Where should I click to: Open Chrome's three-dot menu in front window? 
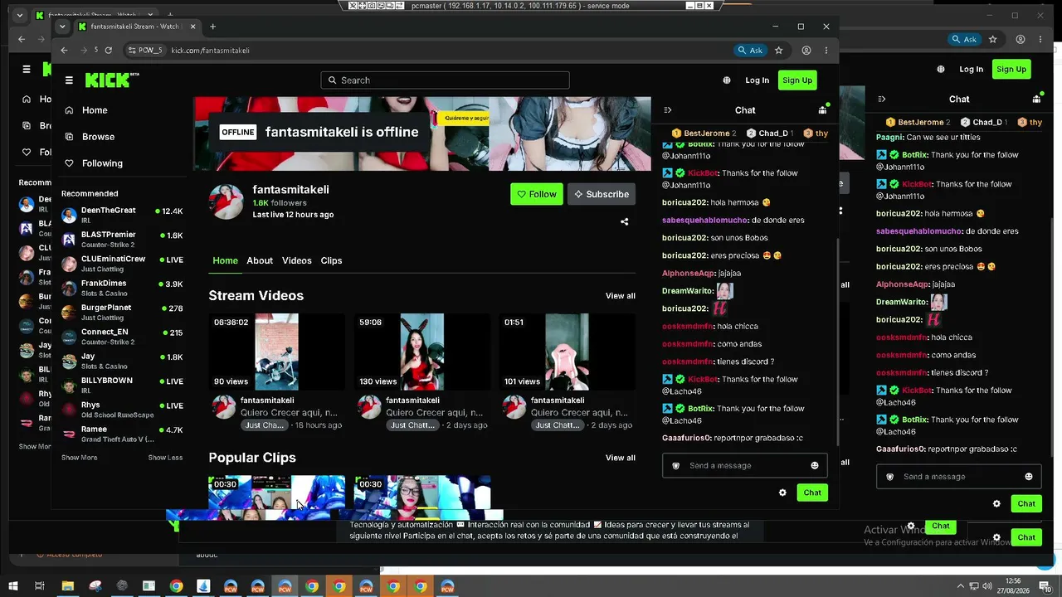pyautogui.click(x=826, y=51)
